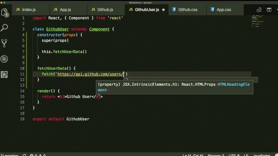Click the Open Changes icon in editor toolbar
Viewport: 278px width, 156px height.
(x=259, y=10)
